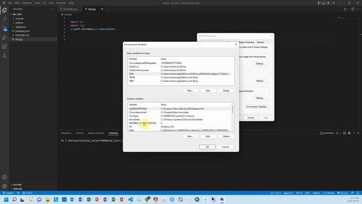Open the run button dropdown arrow

348,9
